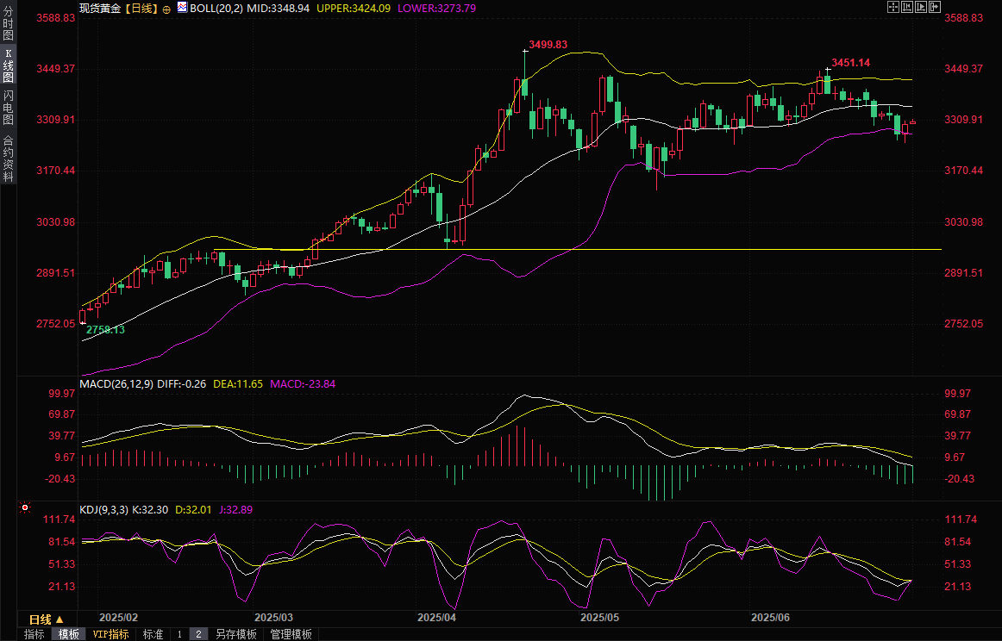Open the 日线 period selector arrow
This screenshot has width=1002, height=641.
[59, 619]
